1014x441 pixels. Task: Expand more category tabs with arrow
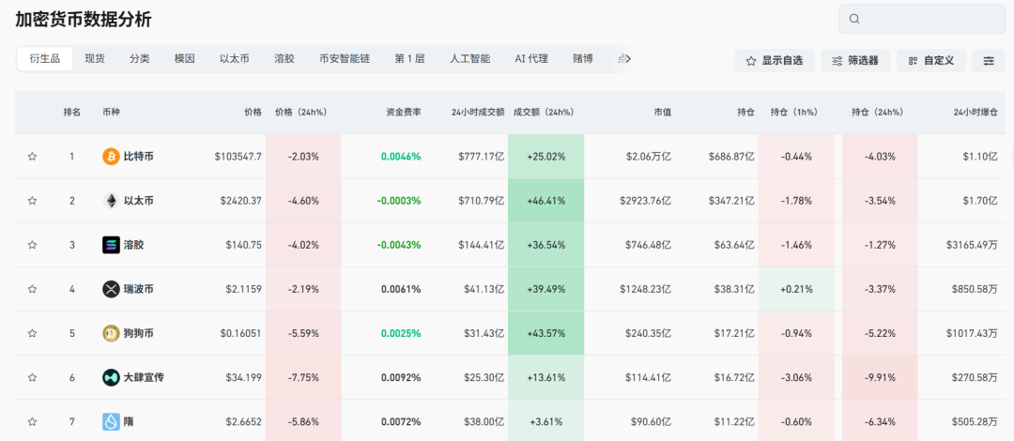click(x=627, y=59)
